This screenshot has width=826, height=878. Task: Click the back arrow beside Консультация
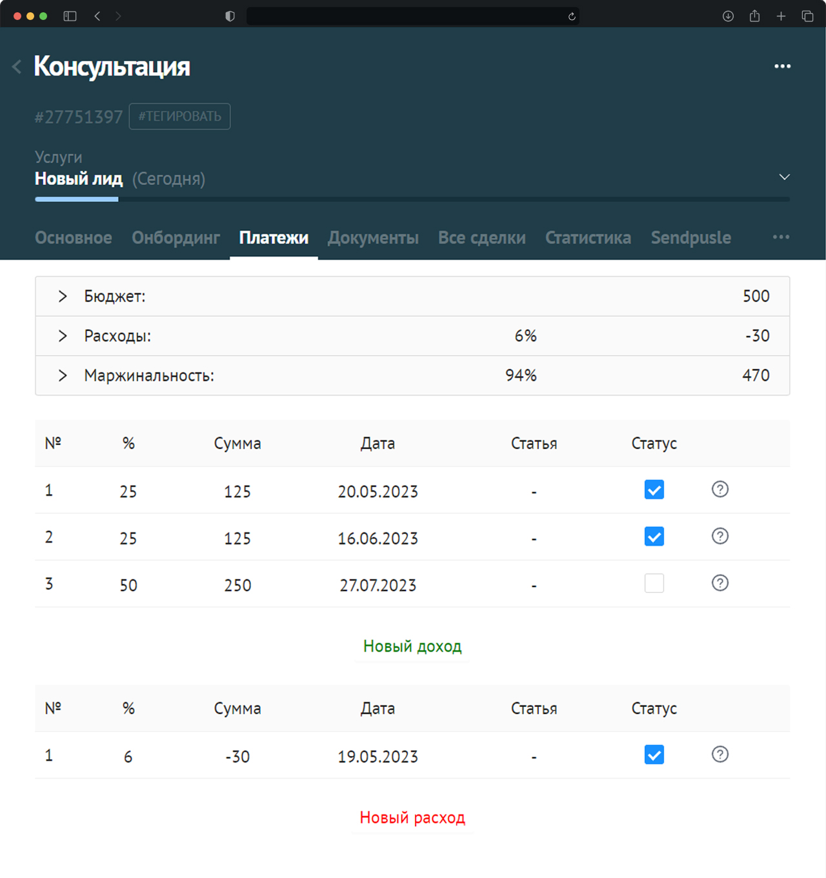click(16, 67)
